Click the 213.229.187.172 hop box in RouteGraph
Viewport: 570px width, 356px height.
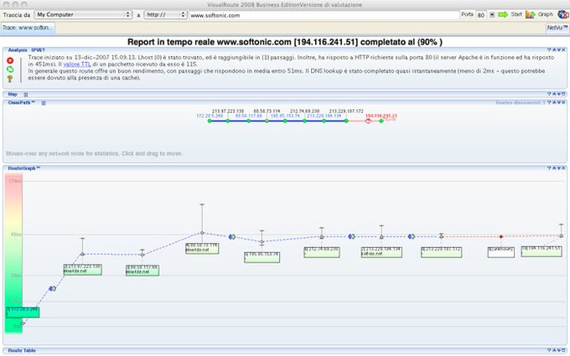click(x=441, y=252)
